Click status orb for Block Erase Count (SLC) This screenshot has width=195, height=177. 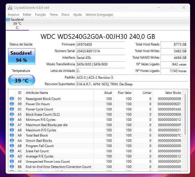(x=12, y=114)
